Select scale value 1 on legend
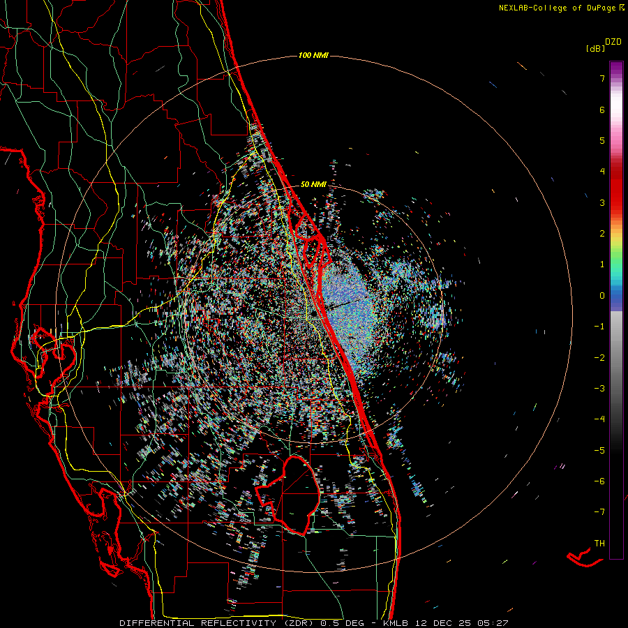The width and height of the screenshot is (628, 628). pos(602,264)
